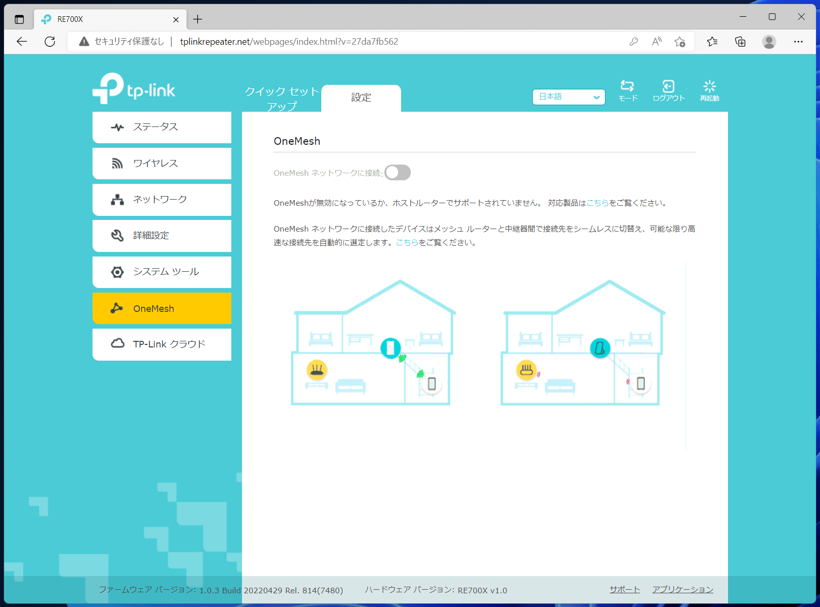The width and height of the screenshot is (820, 607).
Task: Reload the page with Refresh icon
Action: point(50,42)
